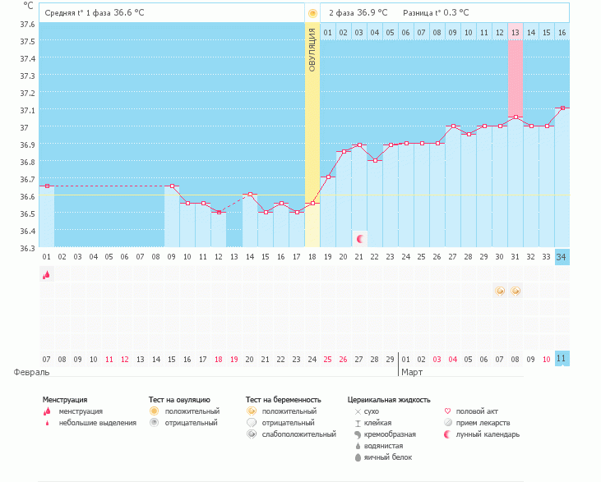Select the highlighted cycle day 34 cell
Image resolution: width=601 pixels, height=482 pixels.
tap(562, 256)
